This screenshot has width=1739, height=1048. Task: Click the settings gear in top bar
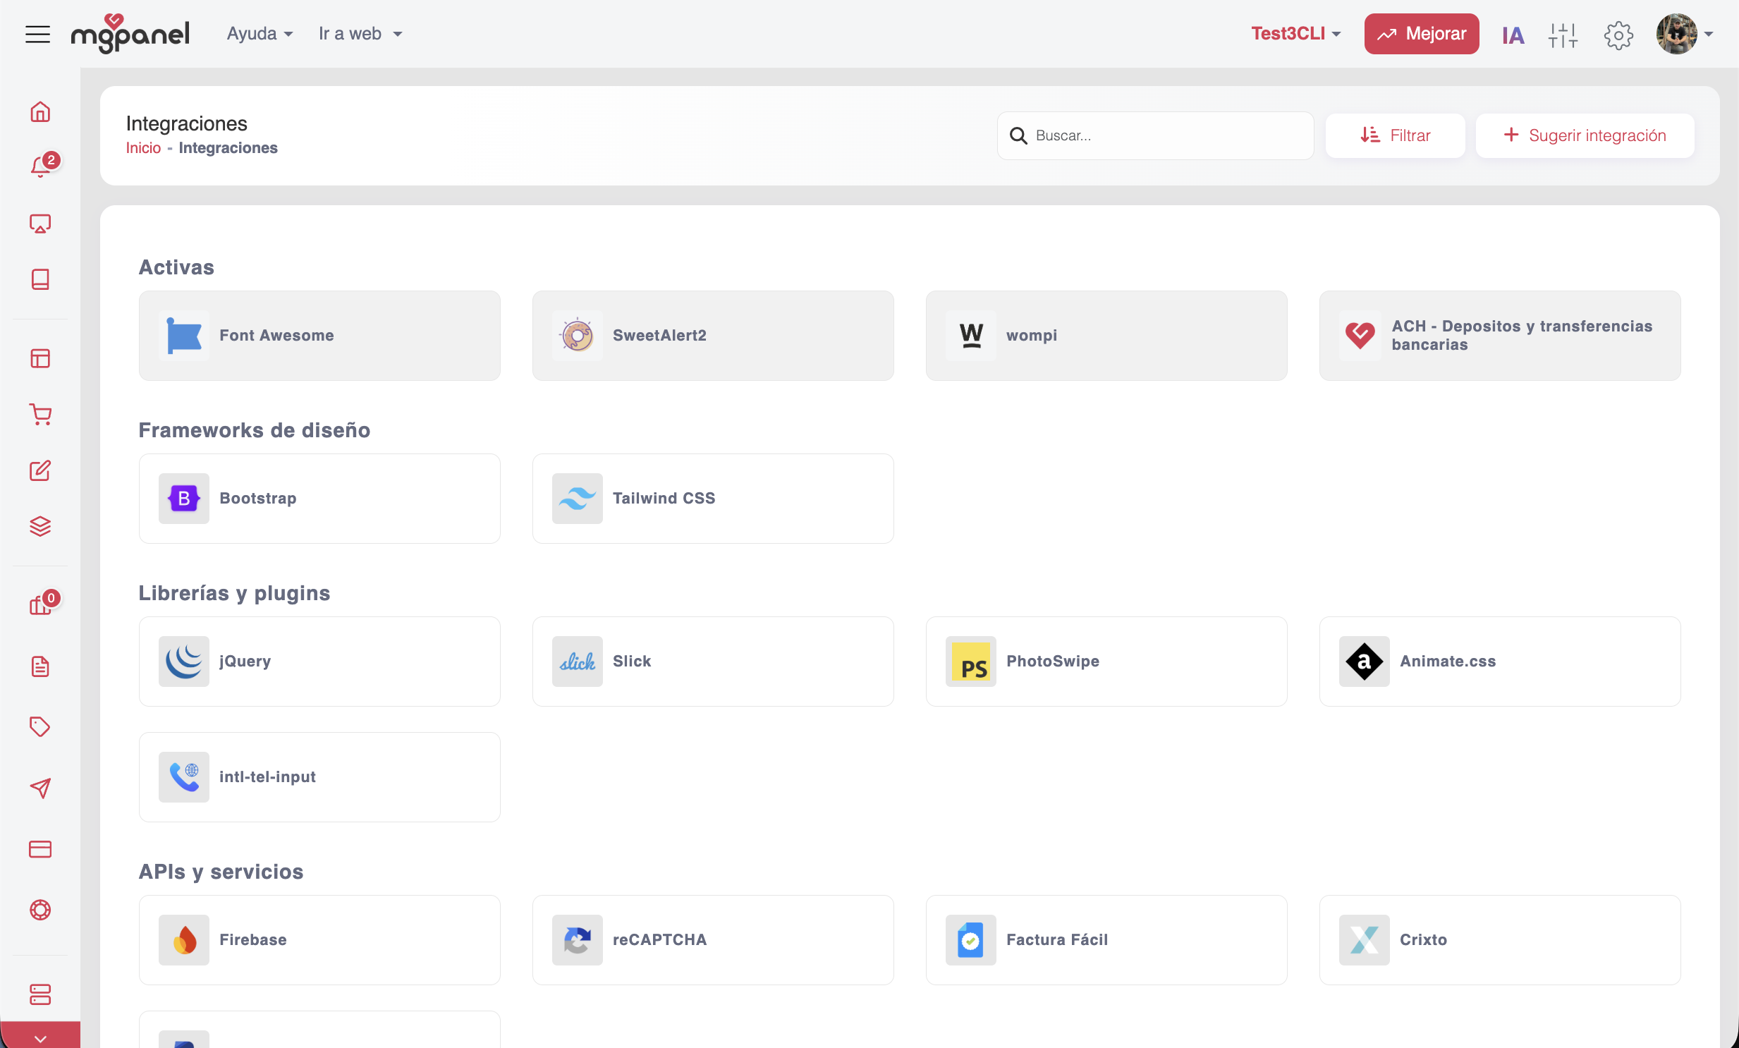click(x=1618, y=35)
